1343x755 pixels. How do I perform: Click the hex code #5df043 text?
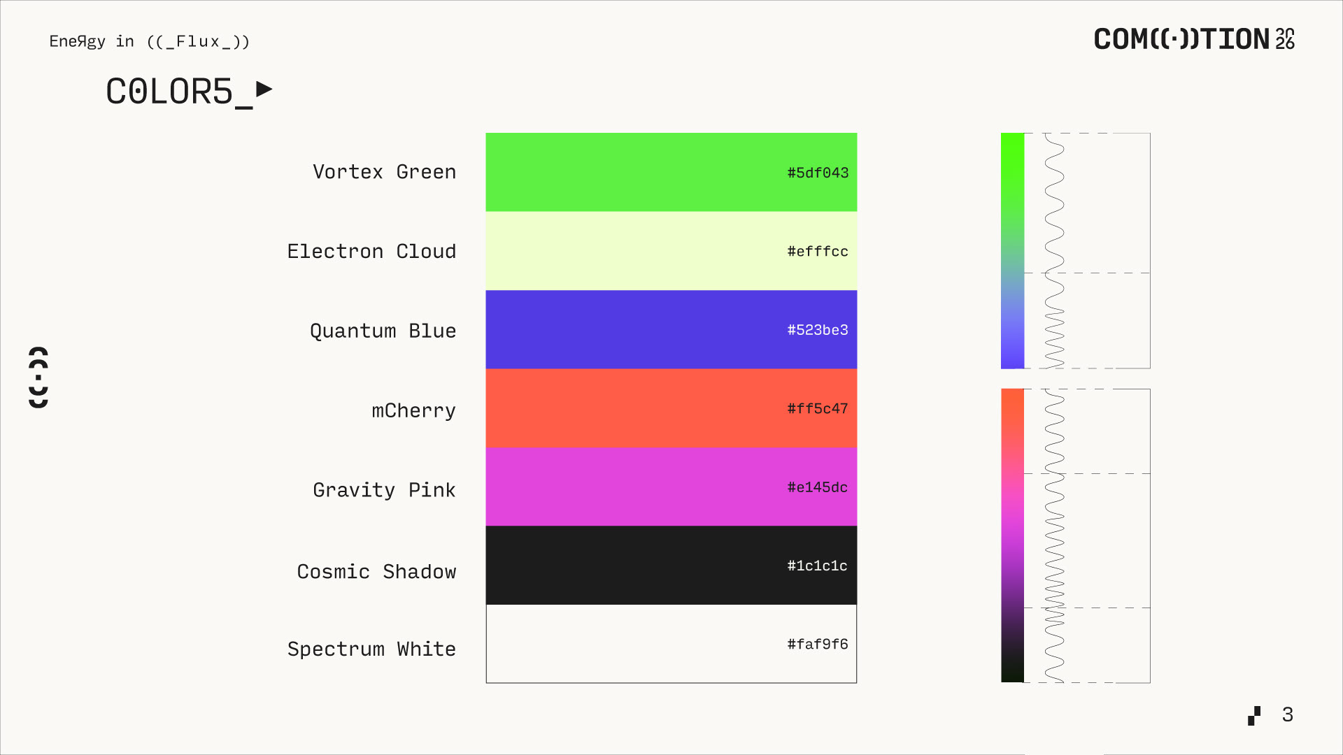(817, 173)
